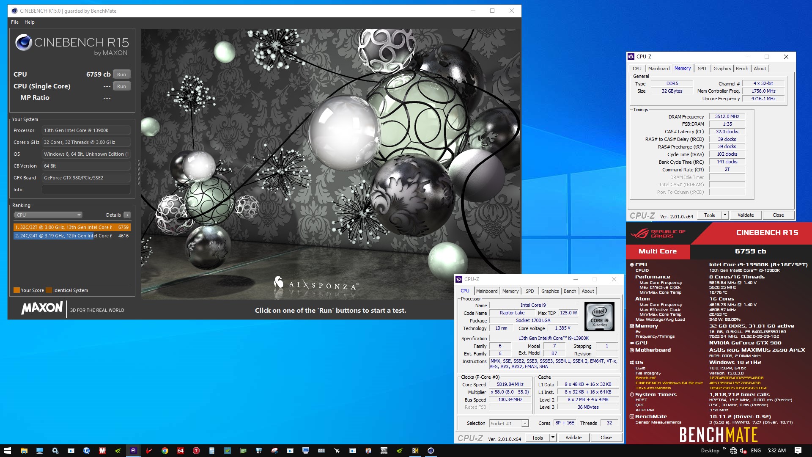Screen dimensions: 812x457
Task: Click the muted volume tray icon
Action: pyautogui.click(x=744, y=451)
